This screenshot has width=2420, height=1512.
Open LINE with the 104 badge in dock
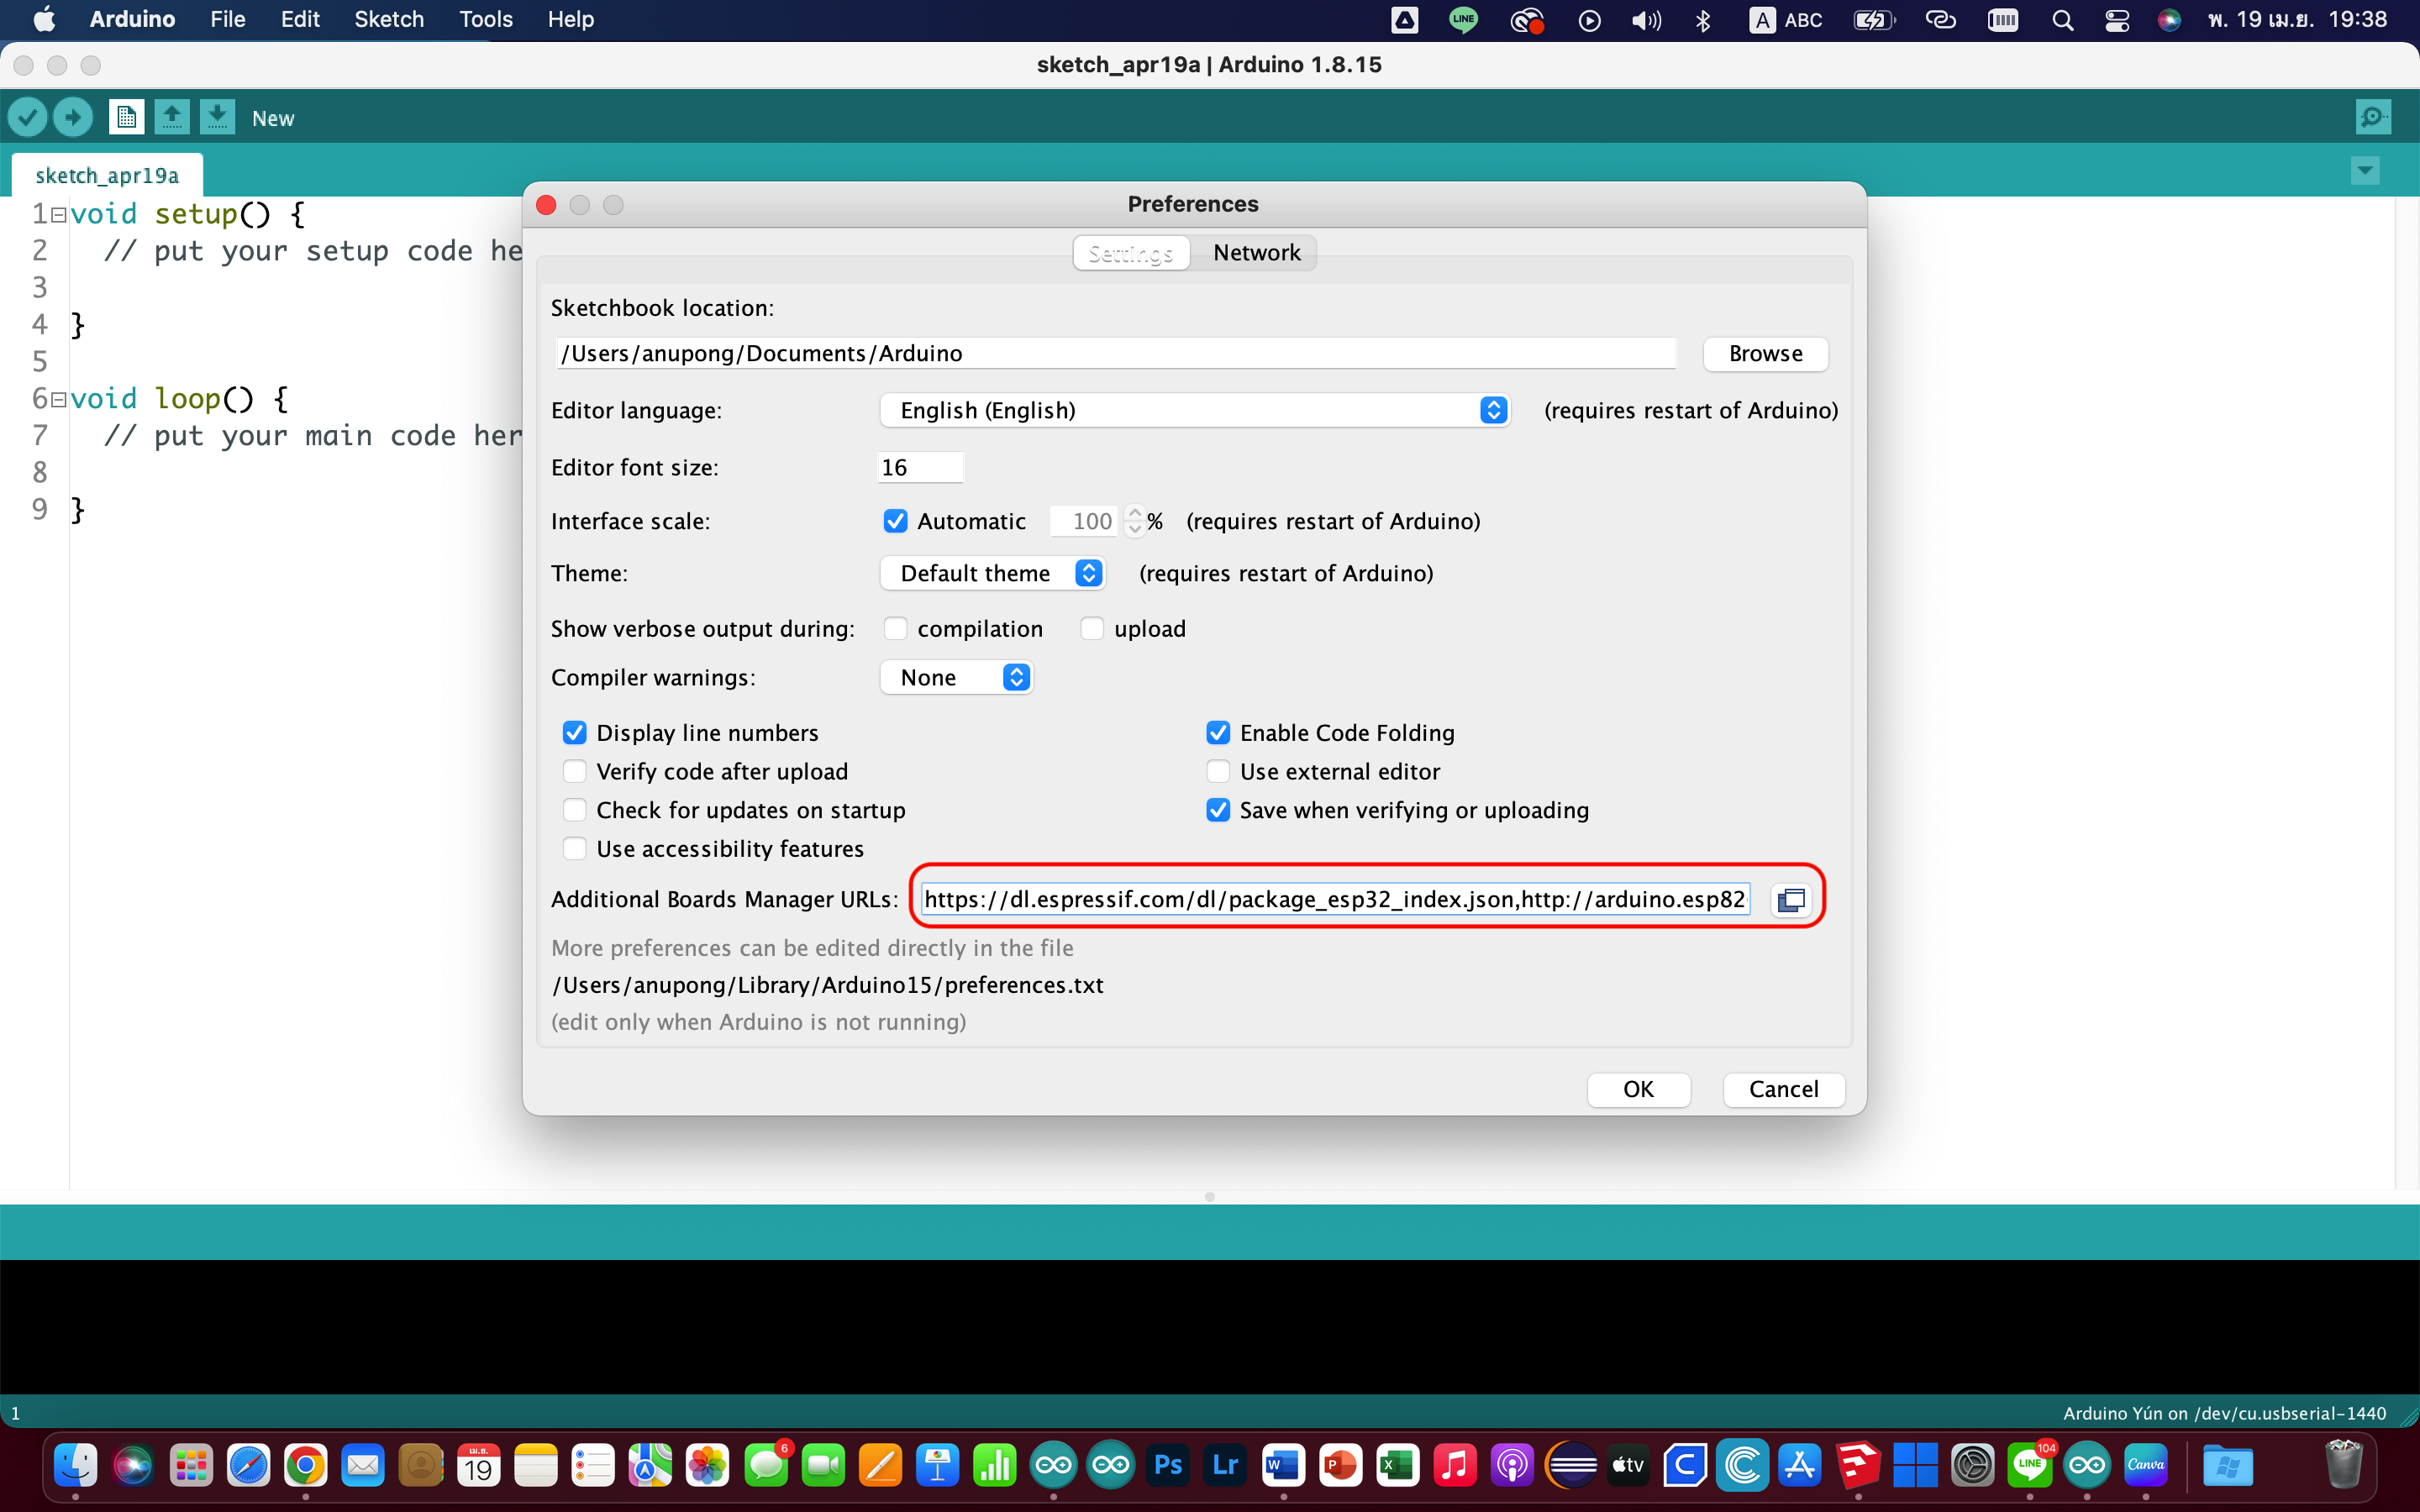point(2030,1466)
